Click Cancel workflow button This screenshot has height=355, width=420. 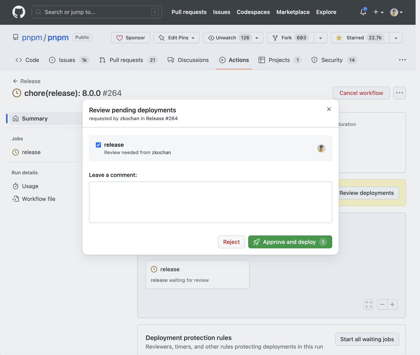coord(361,93)
